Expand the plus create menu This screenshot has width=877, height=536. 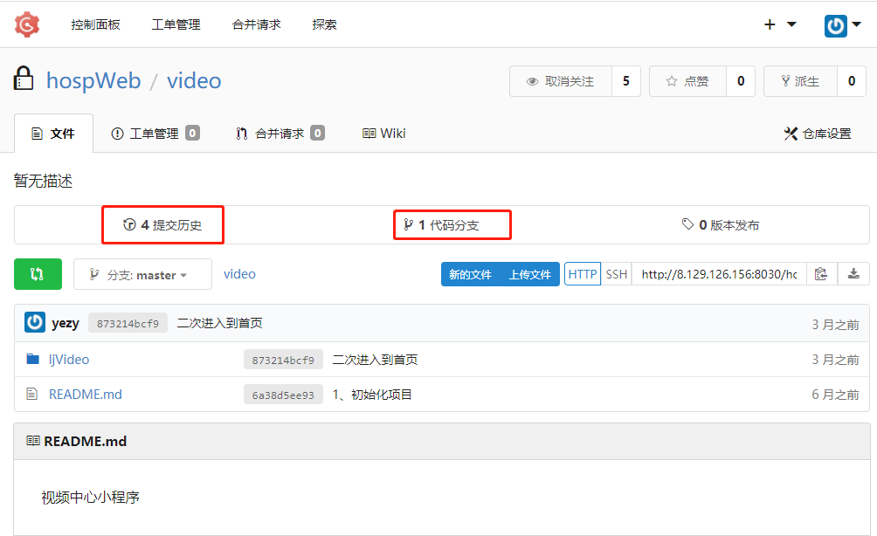pos(780,24)
